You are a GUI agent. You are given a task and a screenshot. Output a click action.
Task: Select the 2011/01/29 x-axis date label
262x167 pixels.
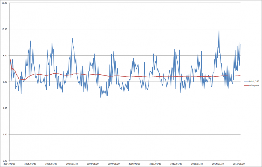coord(155,164)
